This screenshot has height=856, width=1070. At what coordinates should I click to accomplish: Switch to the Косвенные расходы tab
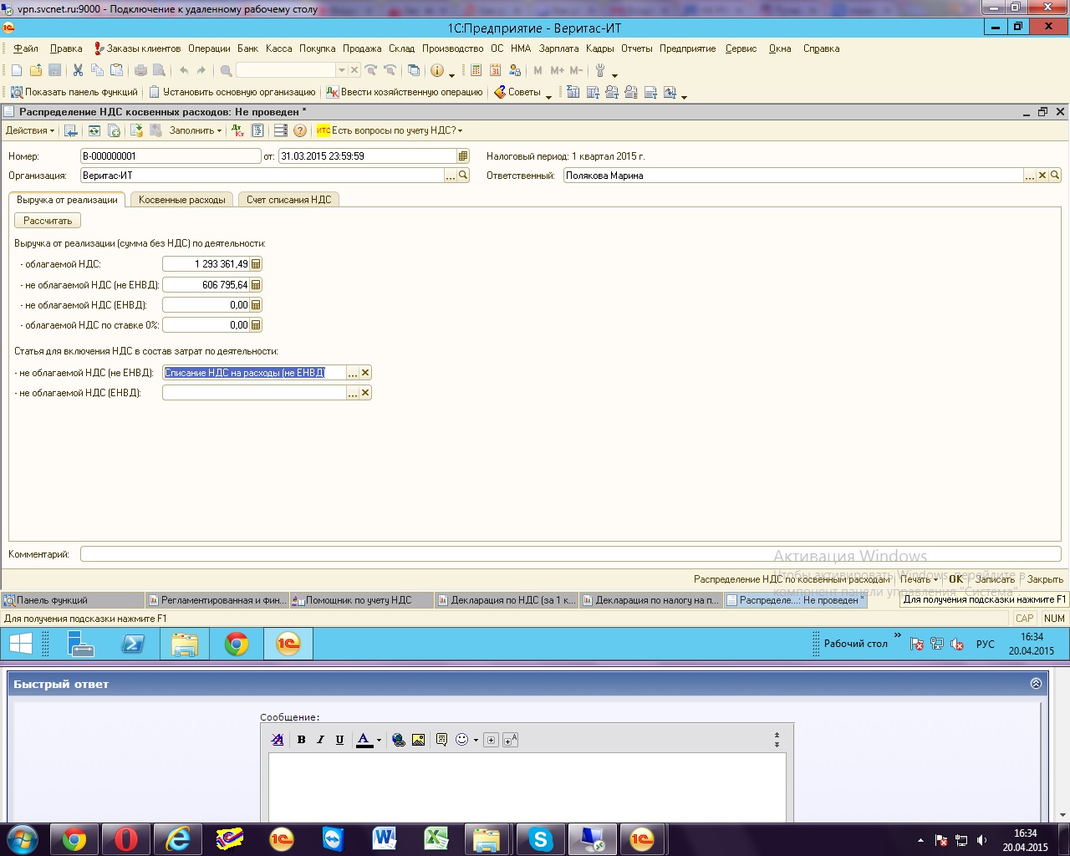click(181, 200)
